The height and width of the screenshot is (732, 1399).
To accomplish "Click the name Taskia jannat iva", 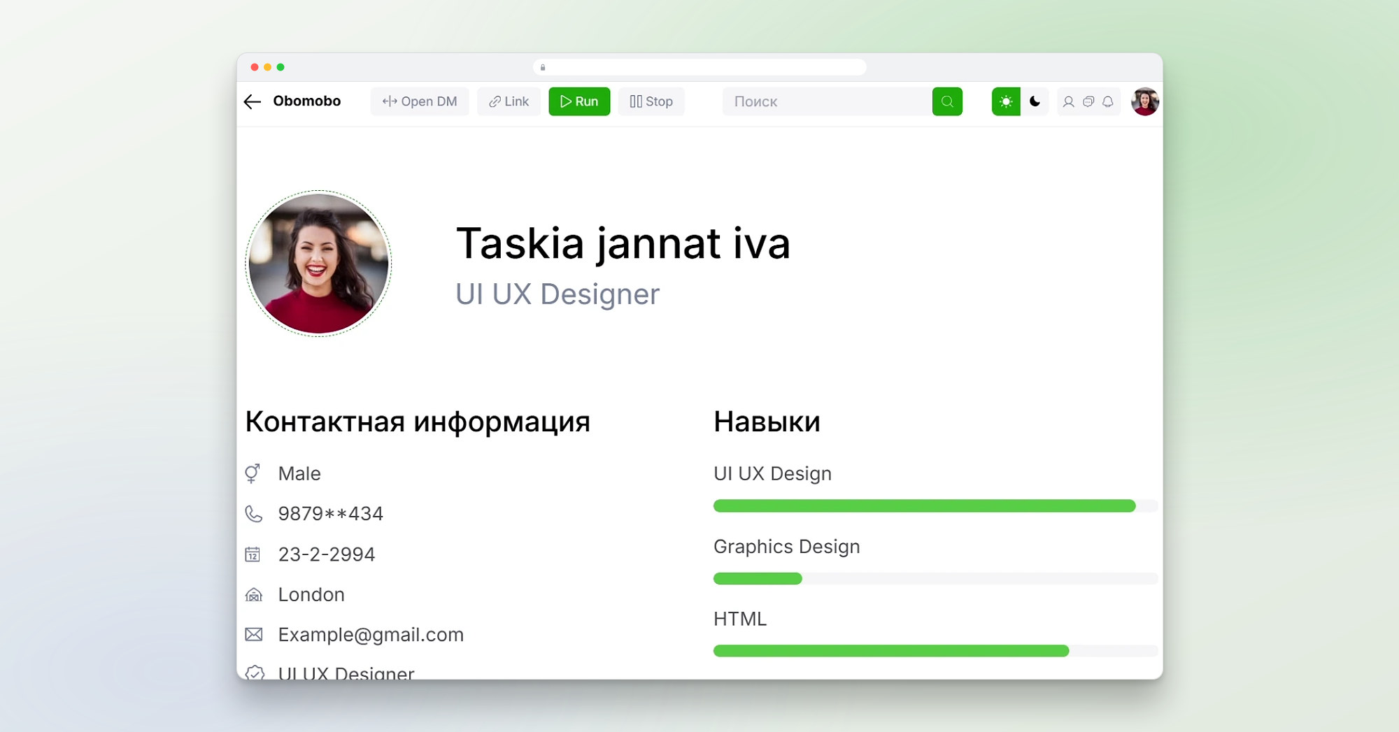I will (x=623, y=245).
